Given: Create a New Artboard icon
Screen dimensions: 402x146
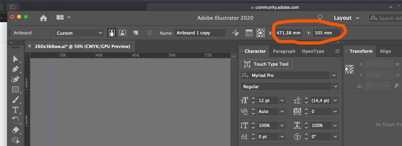Looking at the screenshot, I should [x=136, y=33].
